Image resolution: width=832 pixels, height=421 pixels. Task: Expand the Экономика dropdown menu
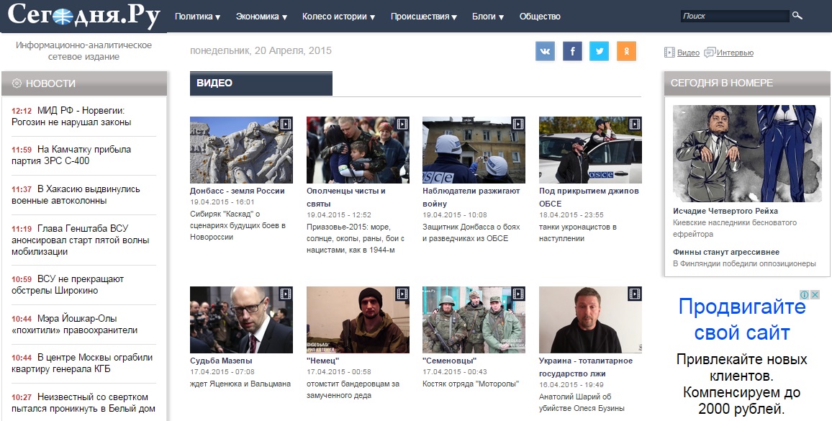(261, 17)
